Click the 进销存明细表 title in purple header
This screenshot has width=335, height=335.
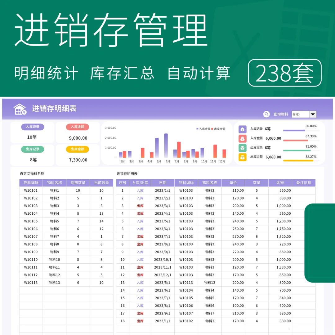tap(54, 109)
